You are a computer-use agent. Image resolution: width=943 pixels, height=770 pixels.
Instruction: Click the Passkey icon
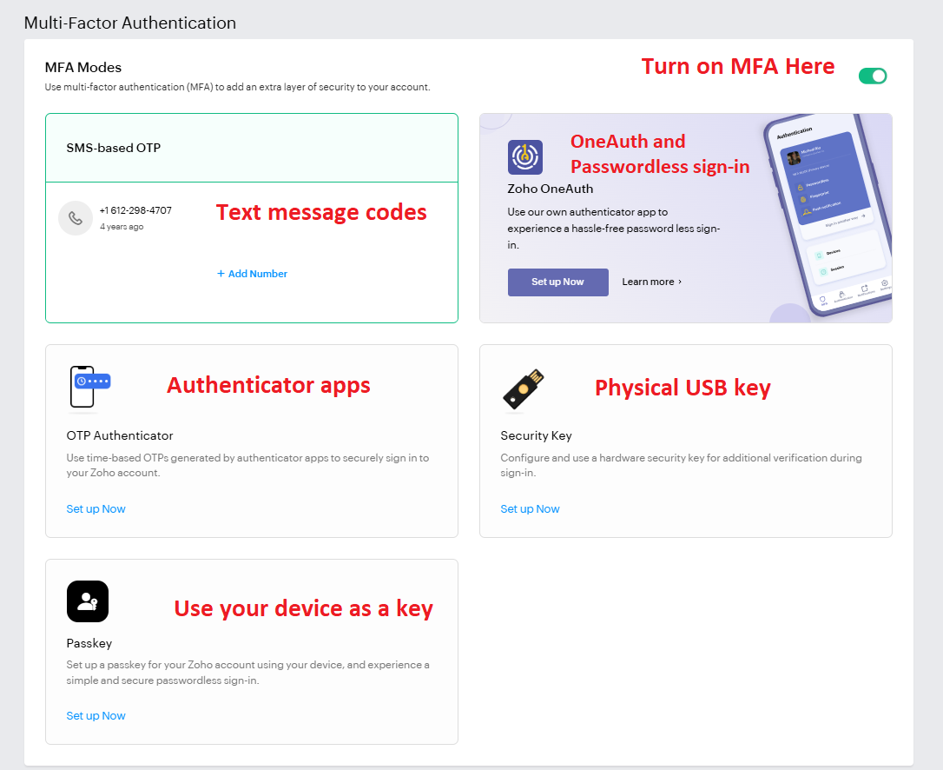(x=88, y=601)
